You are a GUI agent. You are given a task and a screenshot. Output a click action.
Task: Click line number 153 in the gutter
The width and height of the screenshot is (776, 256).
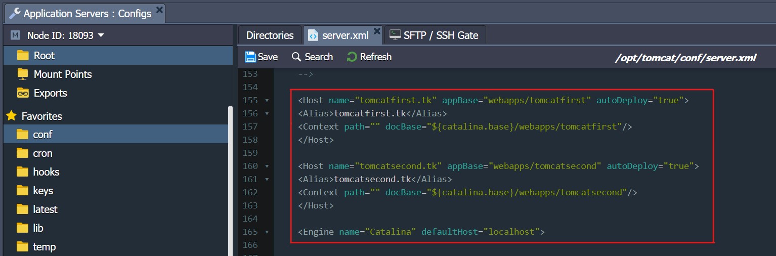click(250, 74)
